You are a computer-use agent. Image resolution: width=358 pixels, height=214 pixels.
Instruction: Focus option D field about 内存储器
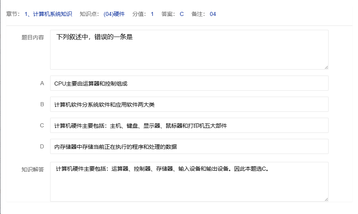click(189, 147)
